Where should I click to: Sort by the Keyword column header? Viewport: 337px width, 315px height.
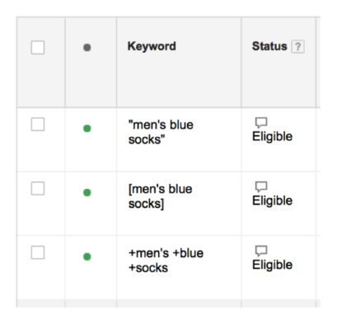click(152, 46)
